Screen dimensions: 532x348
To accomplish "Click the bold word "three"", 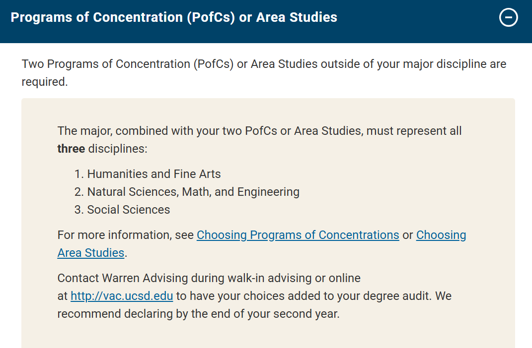I will pyautogui.click(x=71, y=149).
